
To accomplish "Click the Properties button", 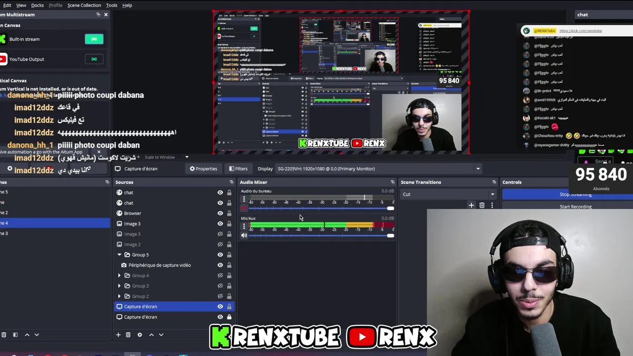I will pos(203,169).
